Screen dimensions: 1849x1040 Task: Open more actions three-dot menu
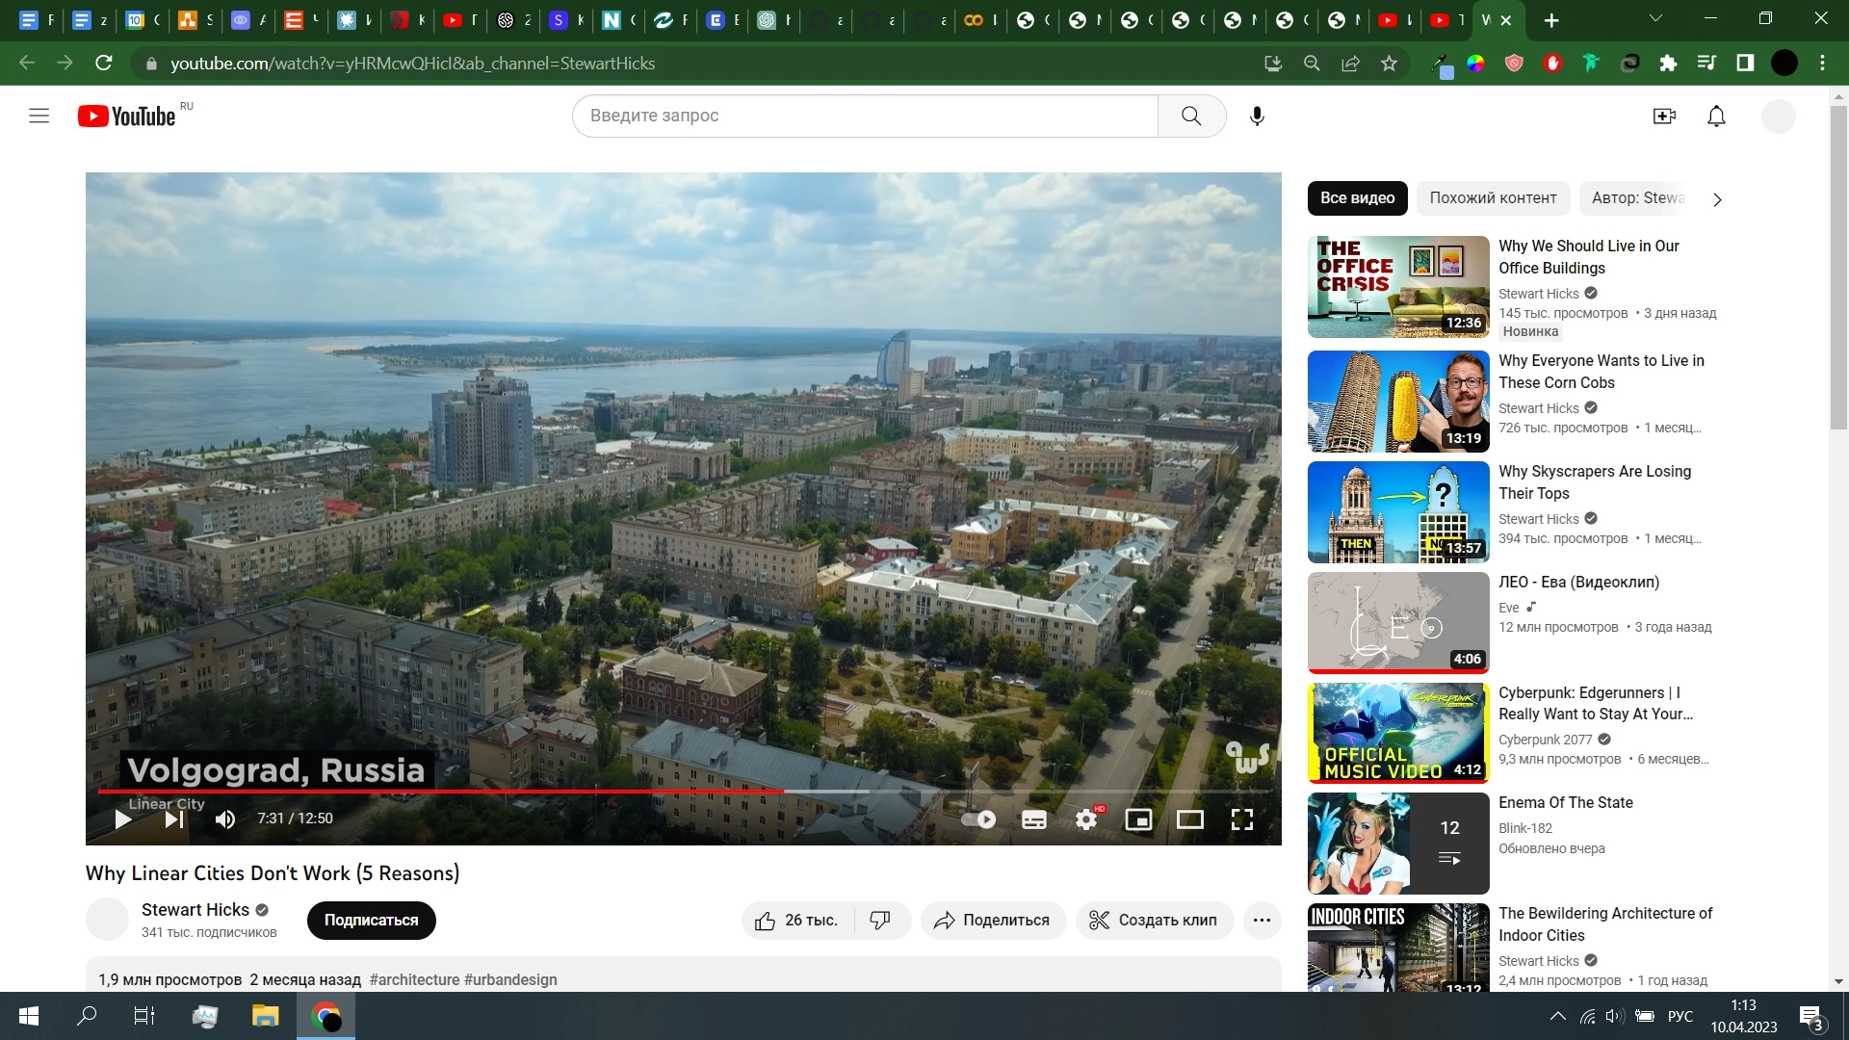pyautogui.click(x=1262, y=921)
